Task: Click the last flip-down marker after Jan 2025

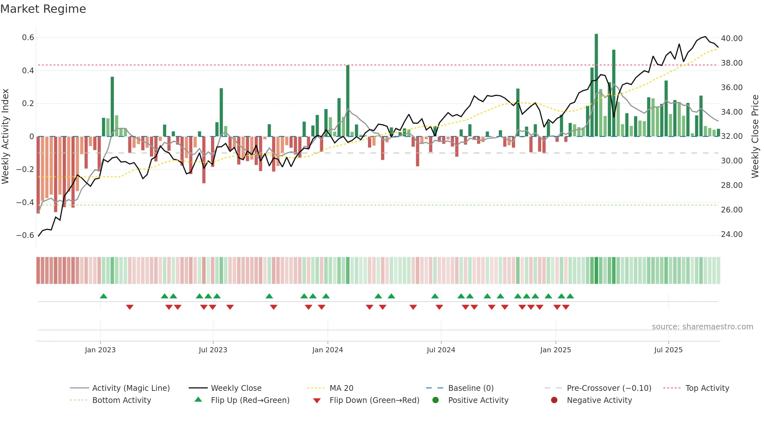Action: tap(566, 307)
